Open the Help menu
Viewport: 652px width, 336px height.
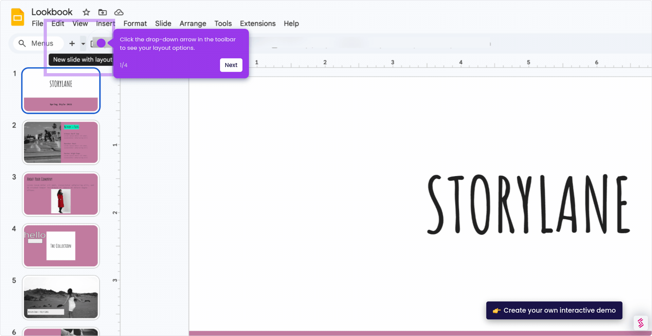pos(291,24)
